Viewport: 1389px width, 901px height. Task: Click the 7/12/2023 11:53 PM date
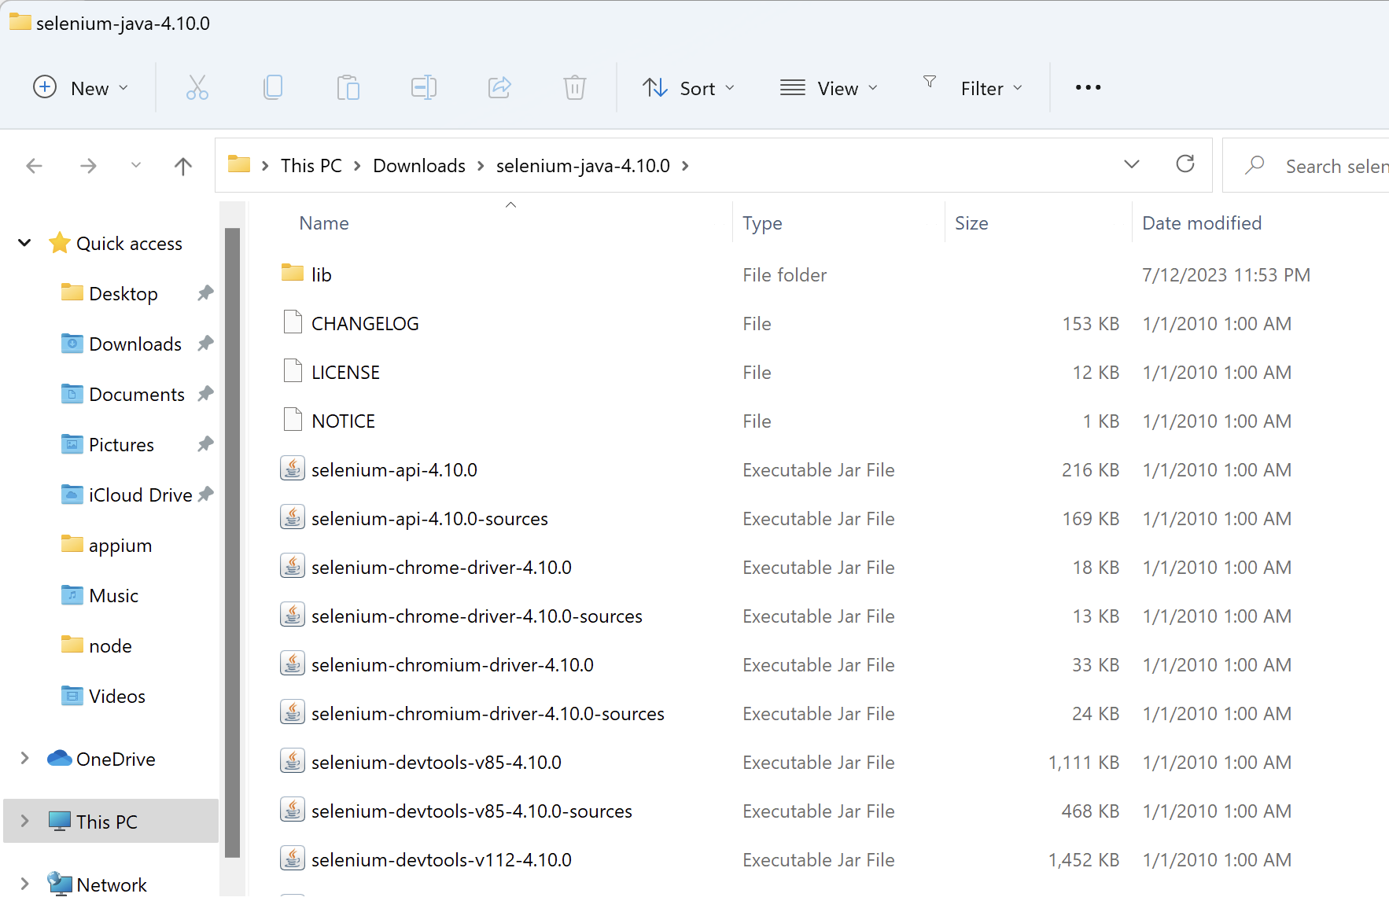click(x=1226, y=275)
